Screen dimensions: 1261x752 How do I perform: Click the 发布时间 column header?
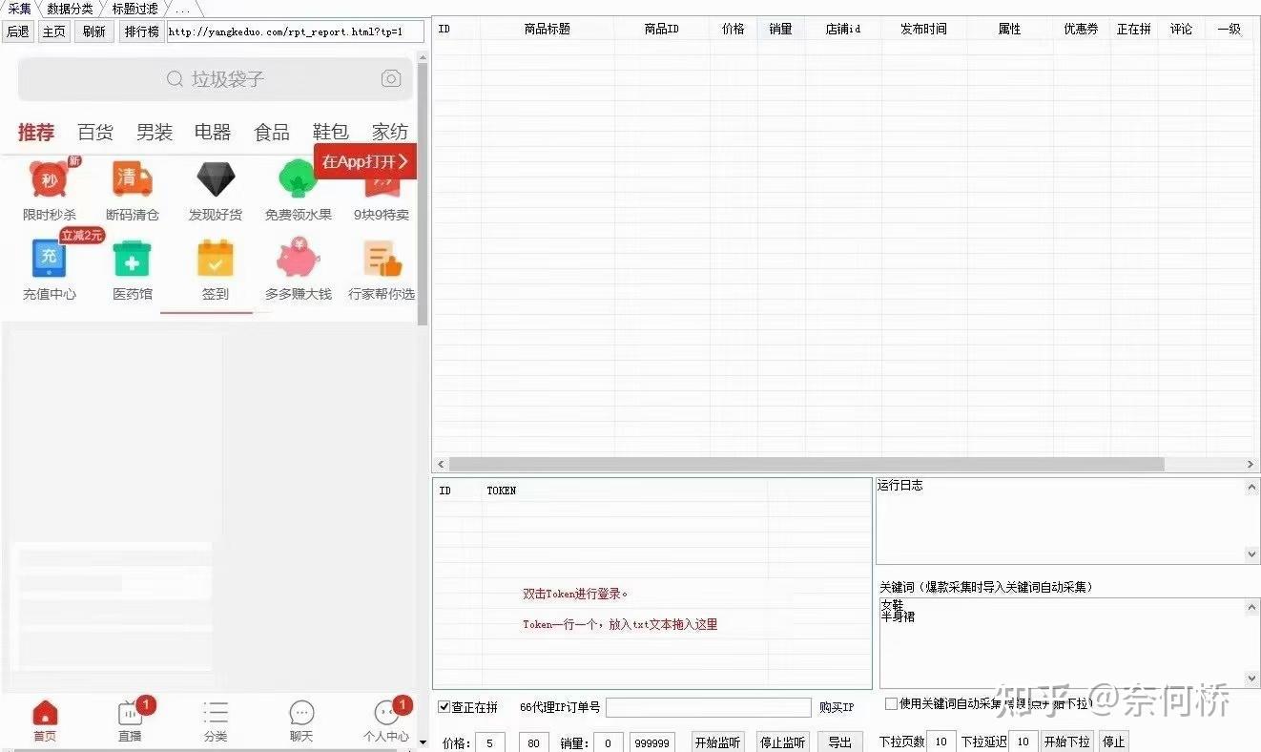(923, 29)
